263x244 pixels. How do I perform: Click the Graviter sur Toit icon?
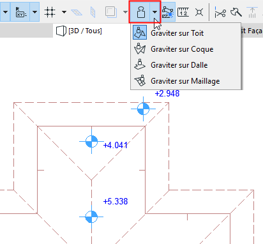point(140,33)
